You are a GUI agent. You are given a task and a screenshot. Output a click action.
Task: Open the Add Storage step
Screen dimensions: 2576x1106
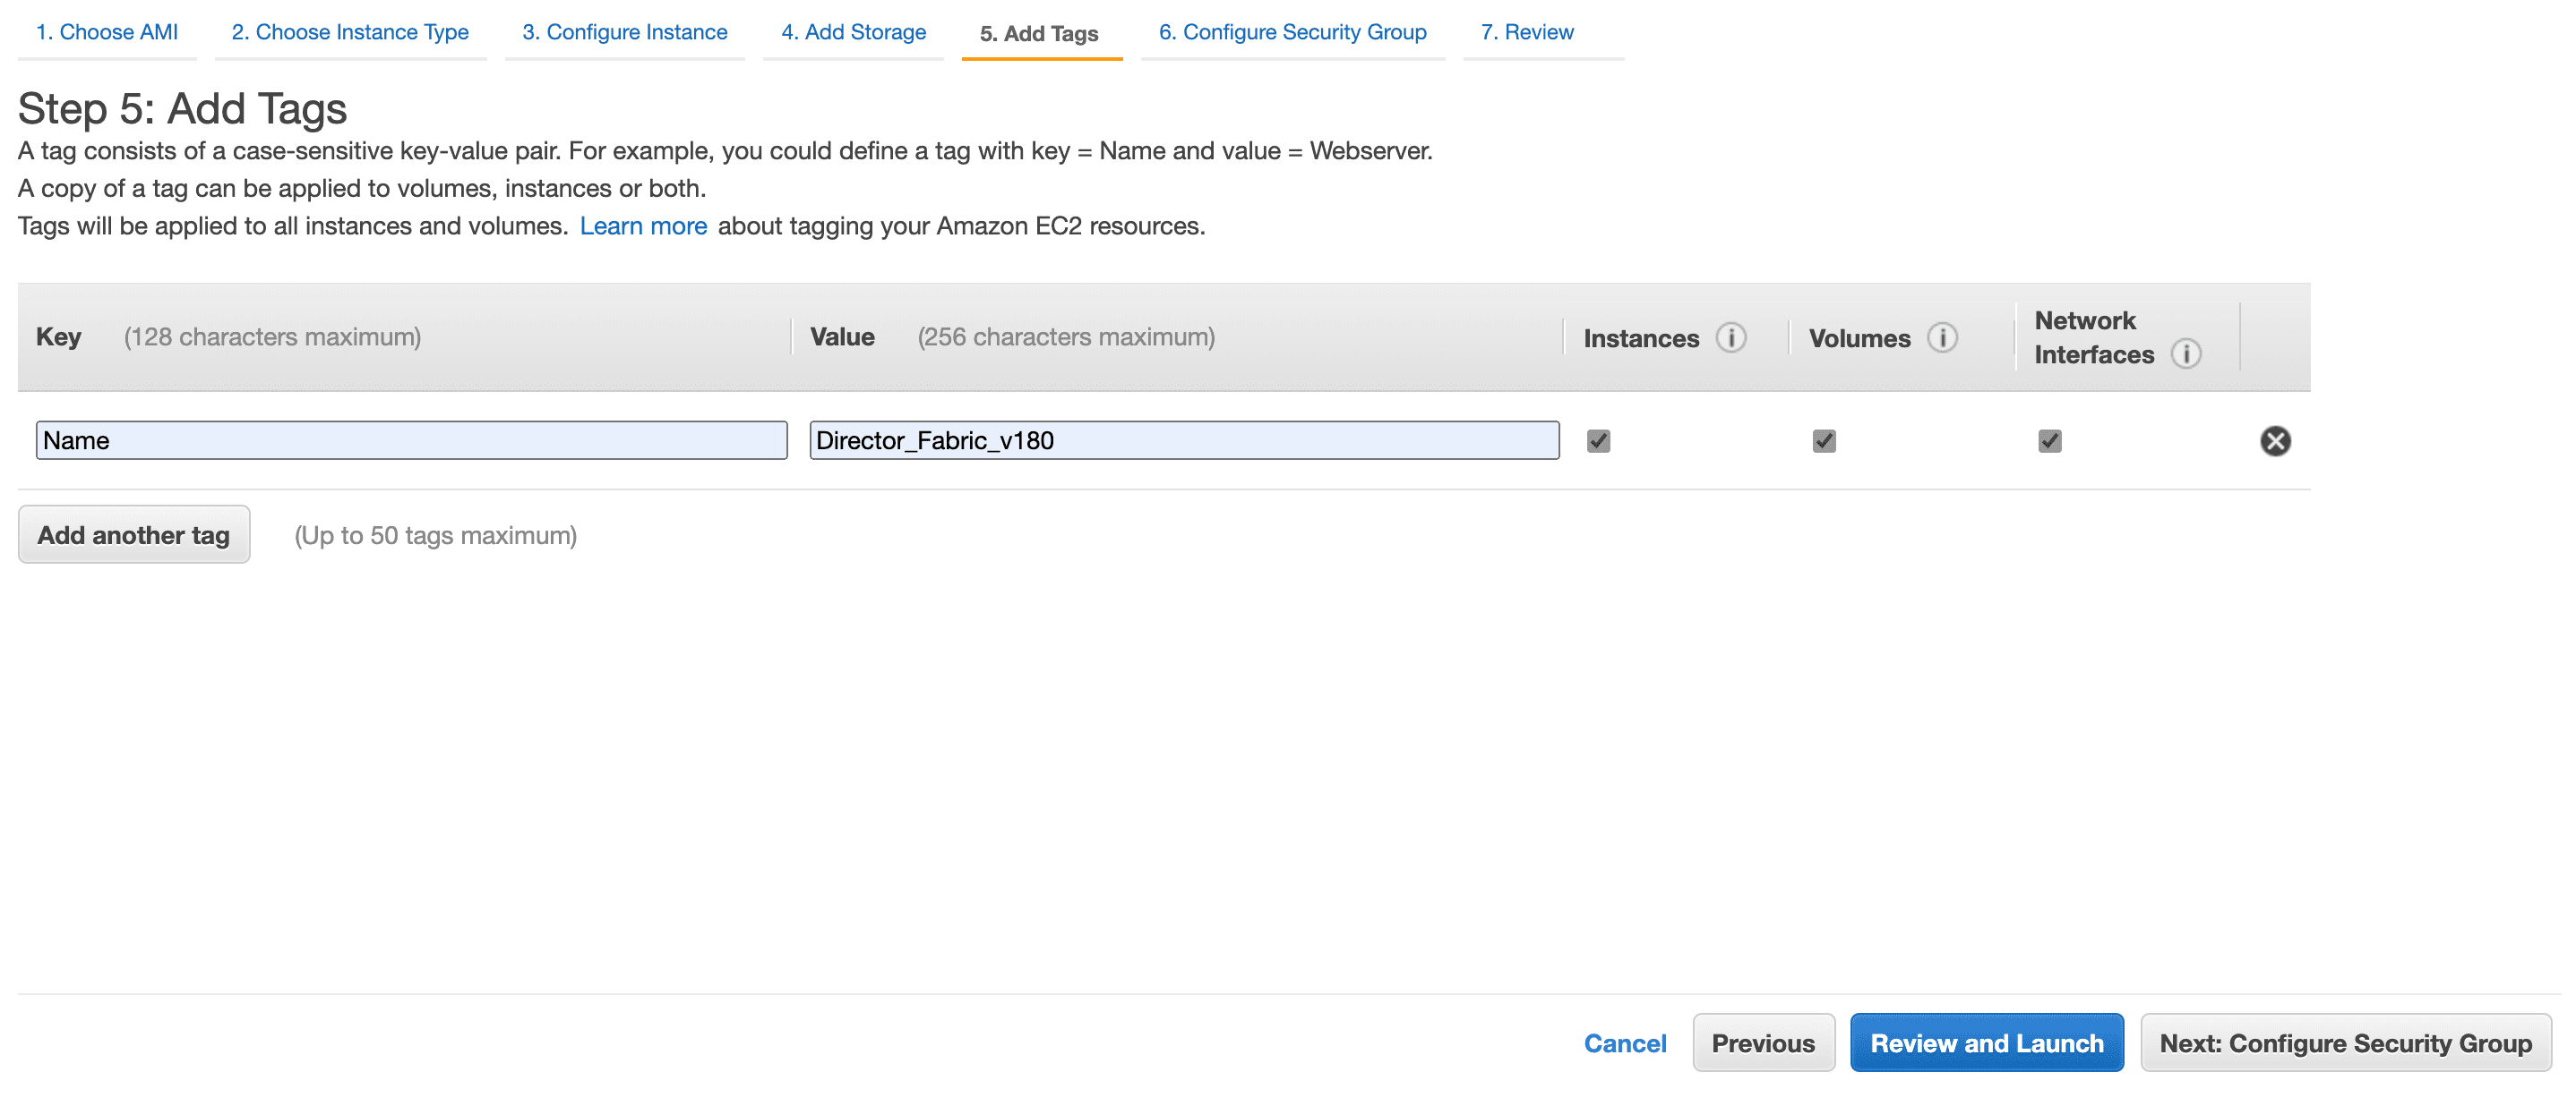coord(853,32)
